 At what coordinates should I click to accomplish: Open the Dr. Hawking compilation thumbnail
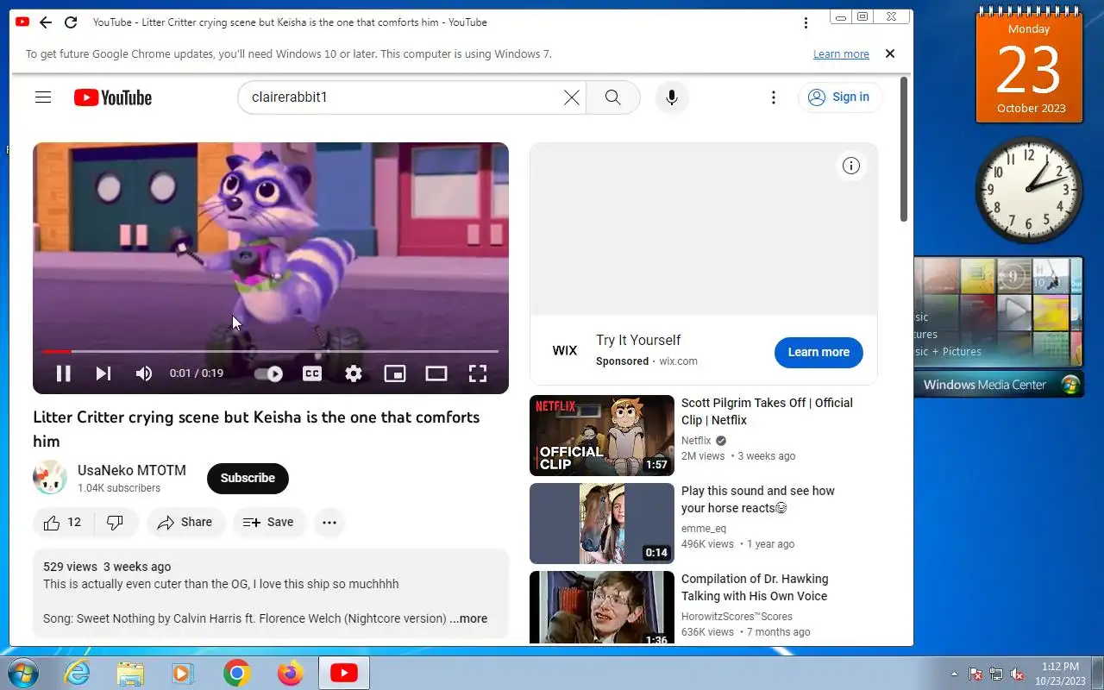[602, 607]
